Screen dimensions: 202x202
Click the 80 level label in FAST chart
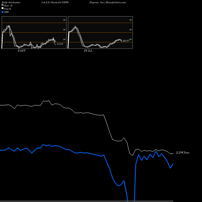point(64,20)
